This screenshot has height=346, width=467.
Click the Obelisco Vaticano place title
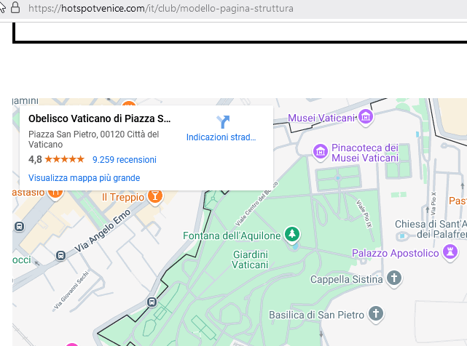[100, 118]
